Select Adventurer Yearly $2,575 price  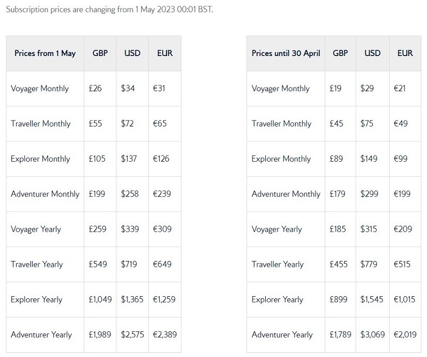point(132,335)
